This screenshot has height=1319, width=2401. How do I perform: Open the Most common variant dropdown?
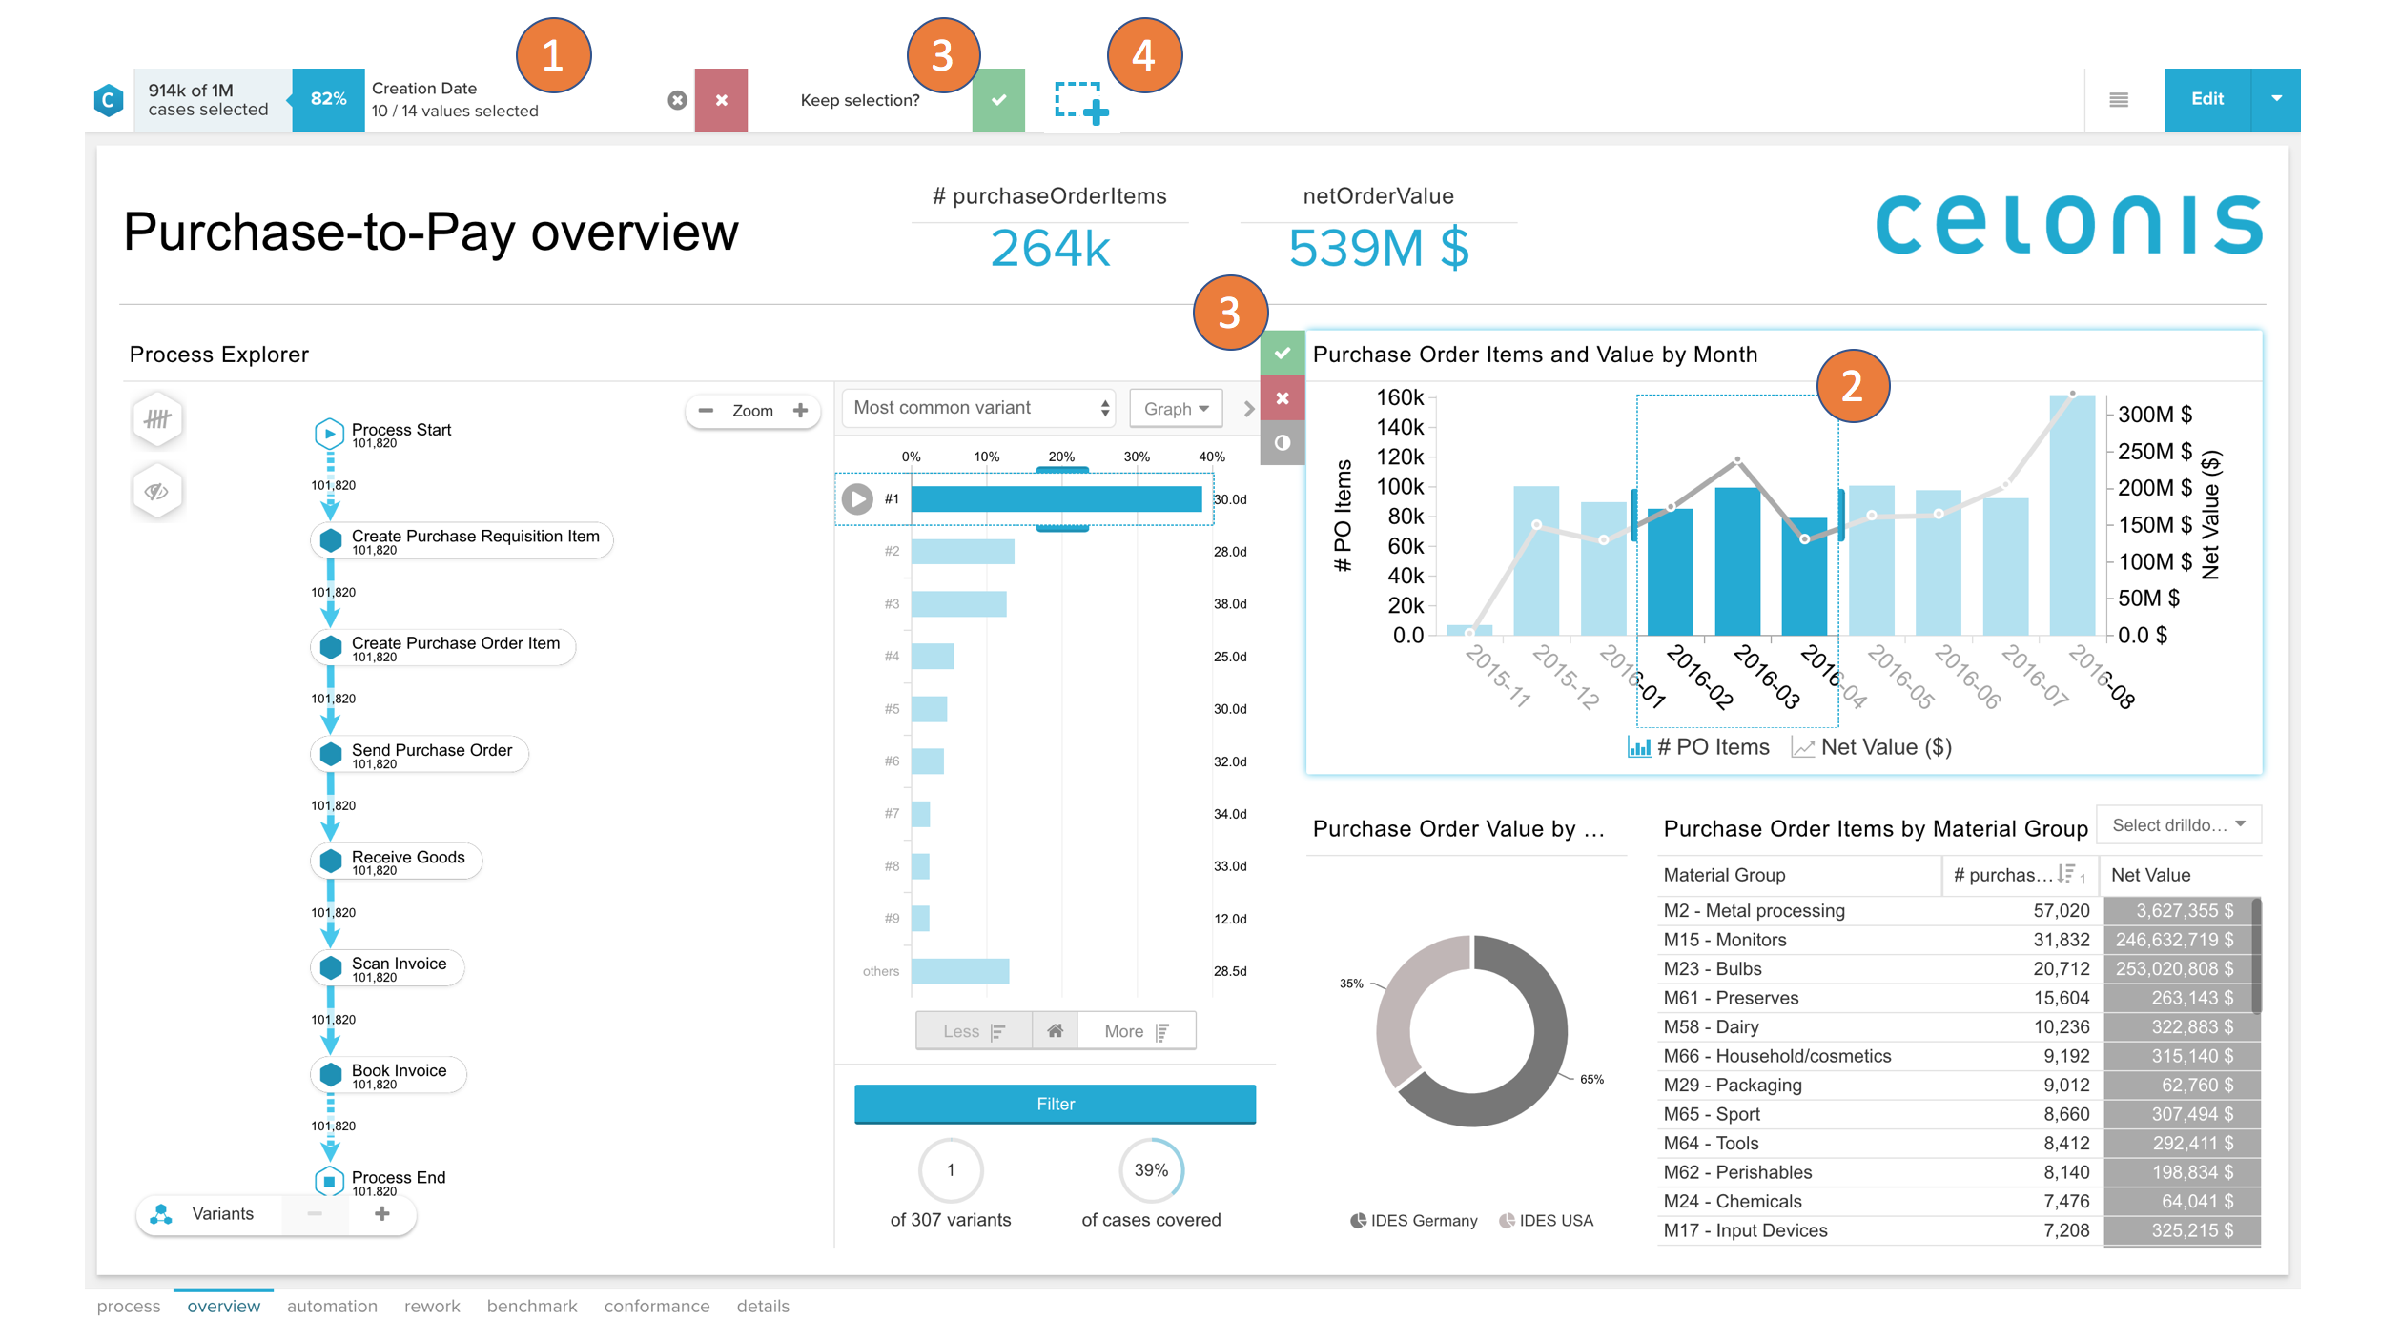pyautogui.click(x=979, y=408)
